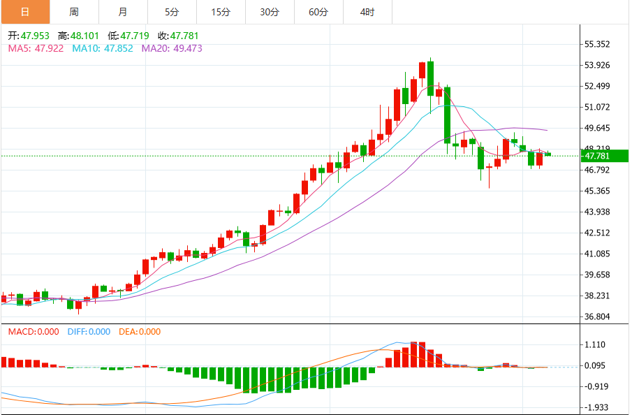The height and width of the screenshot is (415, 632).
Task: Click the DEA value label
Action: tap(140, 332)
